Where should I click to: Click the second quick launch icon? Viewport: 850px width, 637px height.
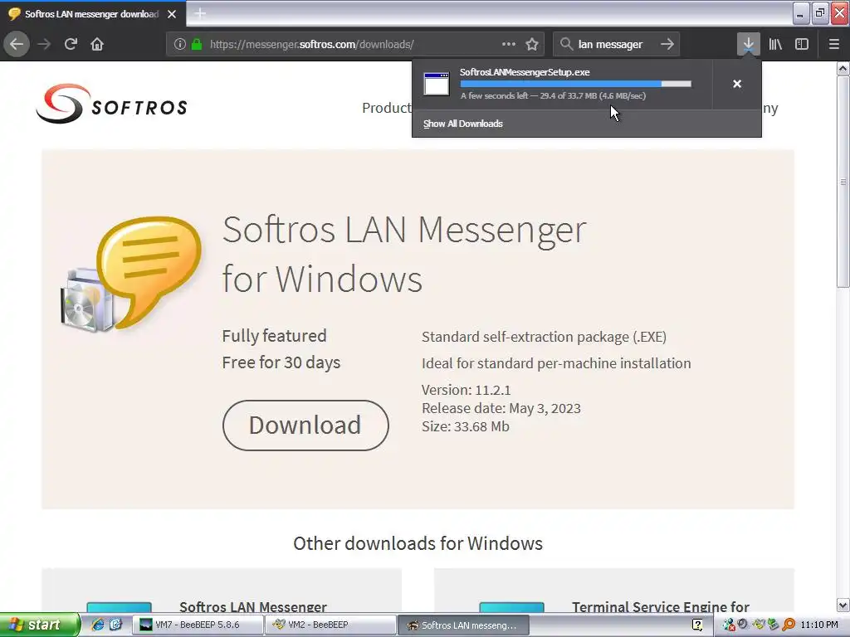pos(115,625)
